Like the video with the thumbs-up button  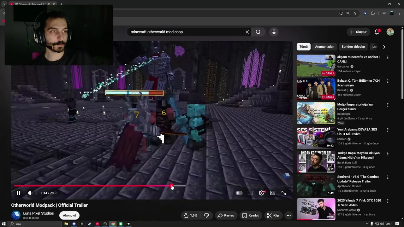tap(191, 215)
